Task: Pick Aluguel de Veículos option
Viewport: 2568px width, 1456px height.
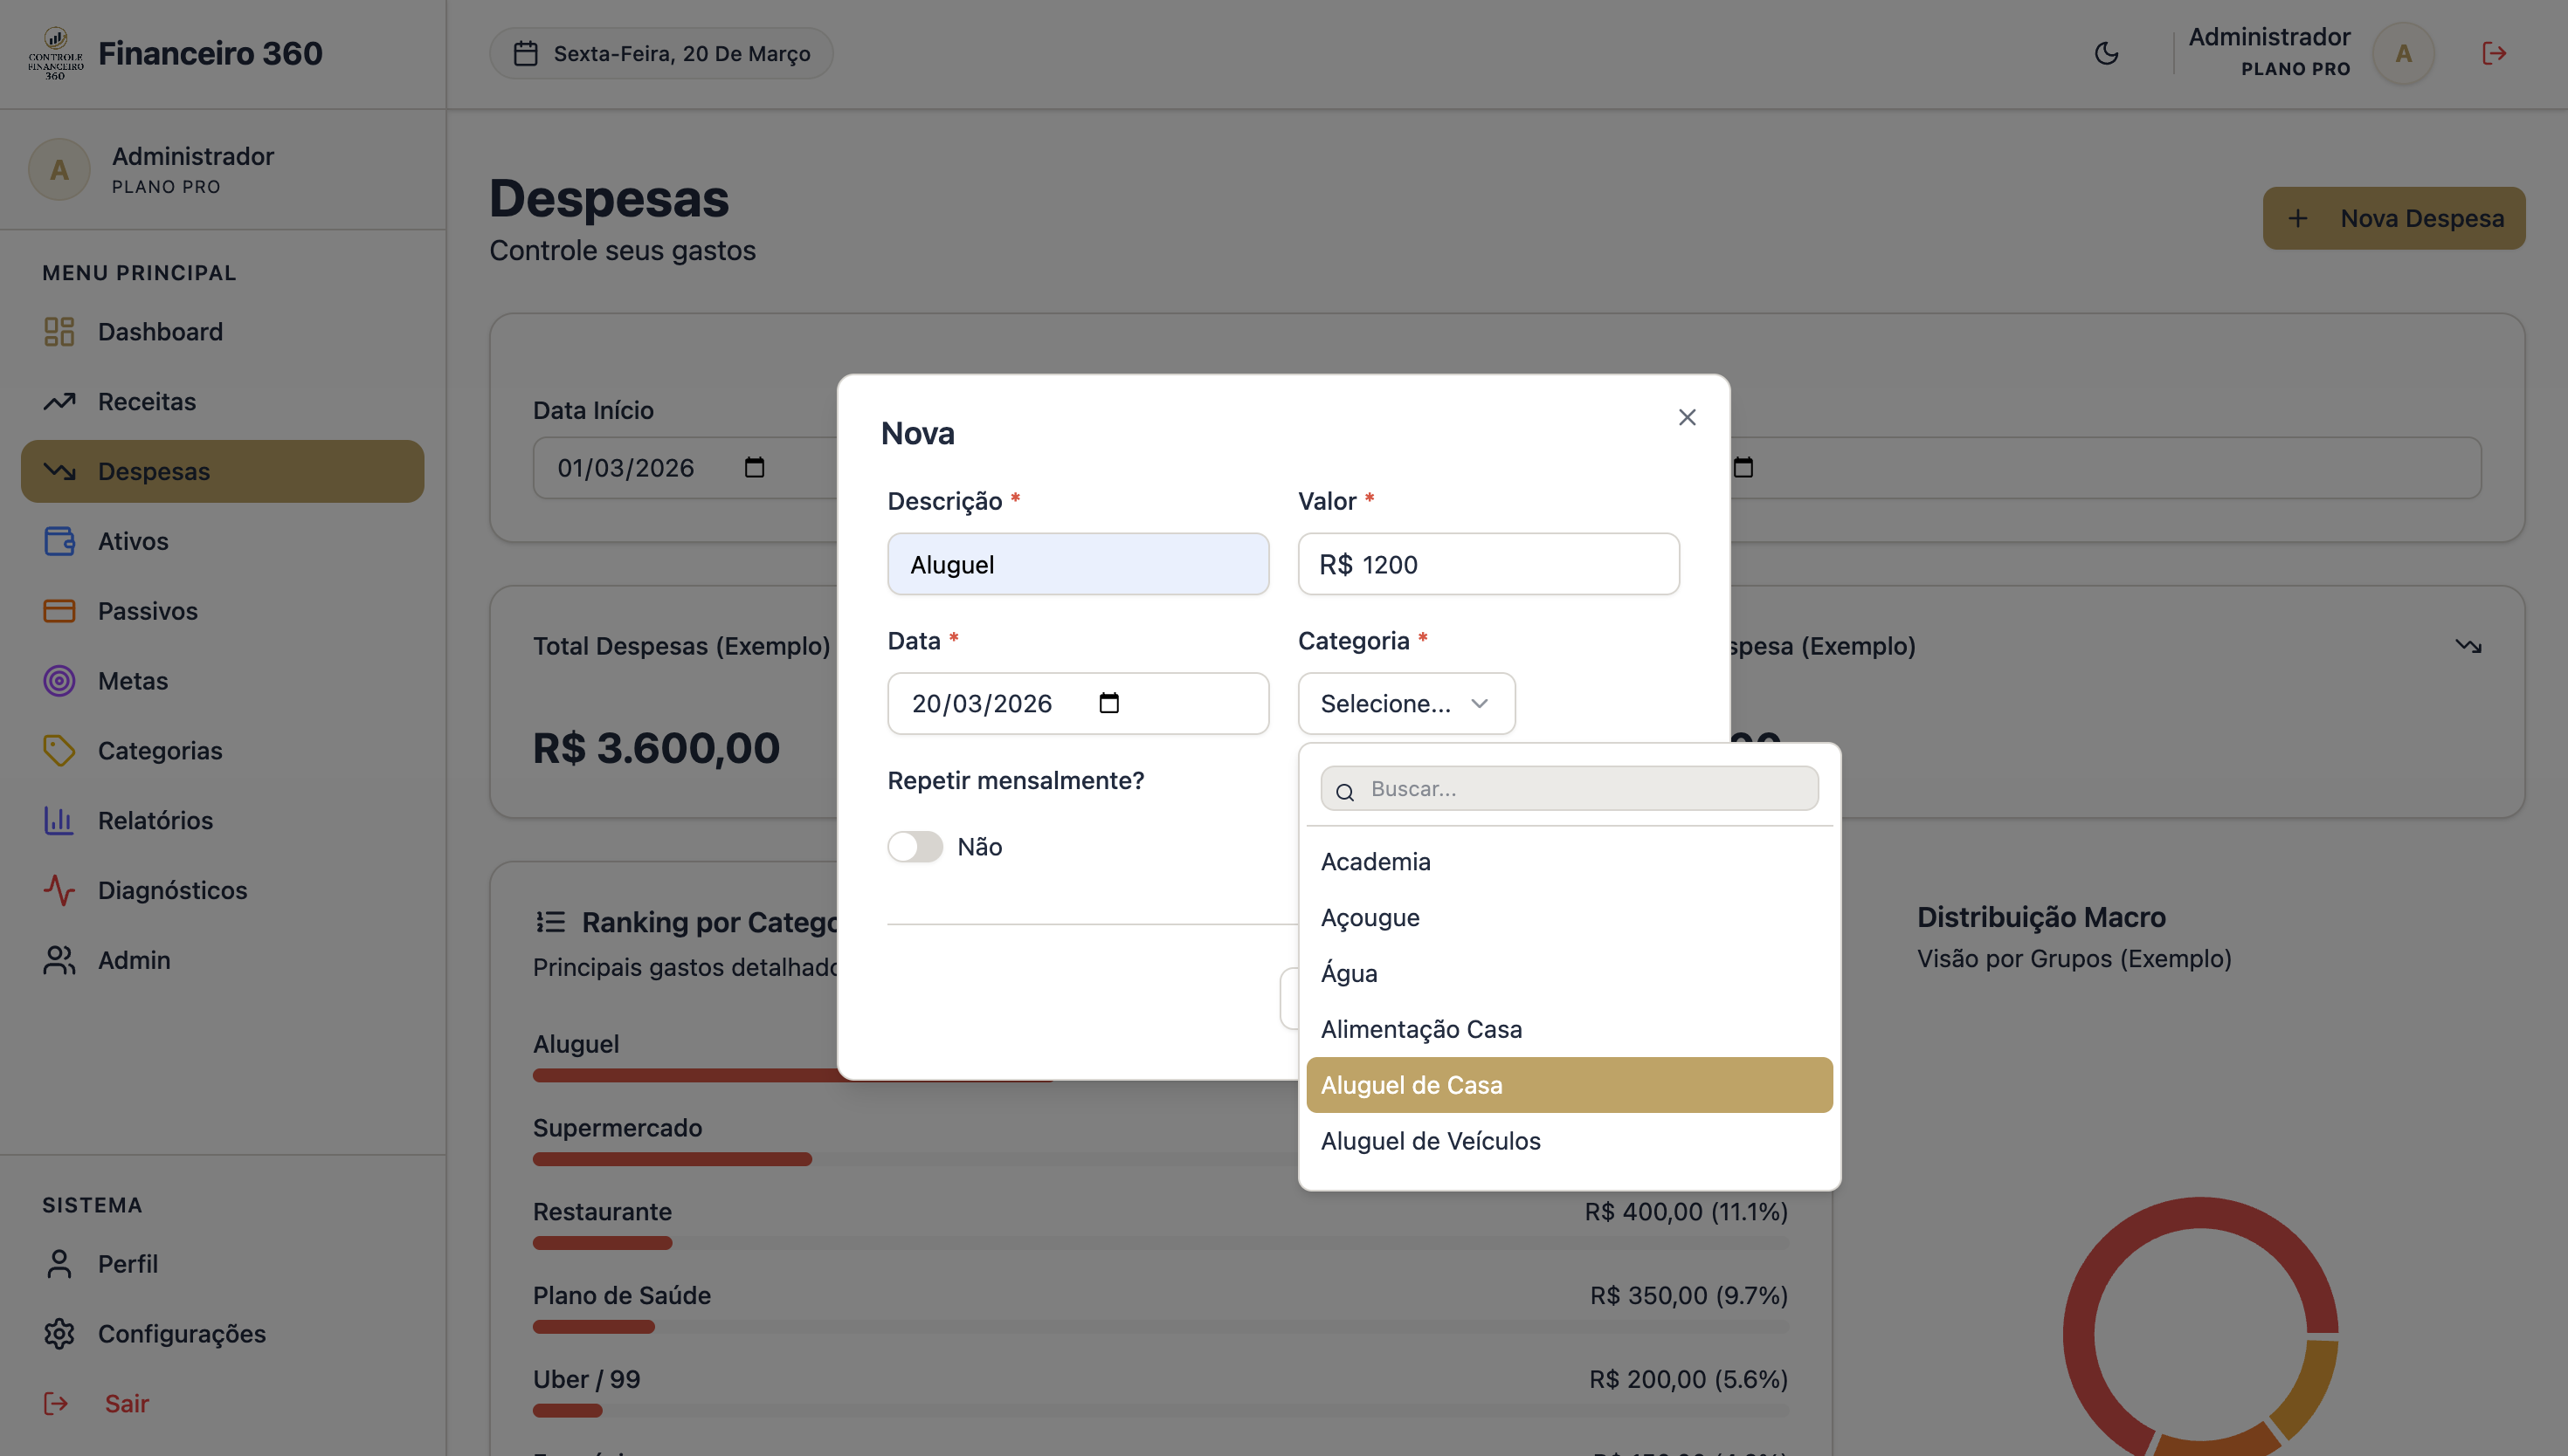Action: click(x=1430, y=1141)
